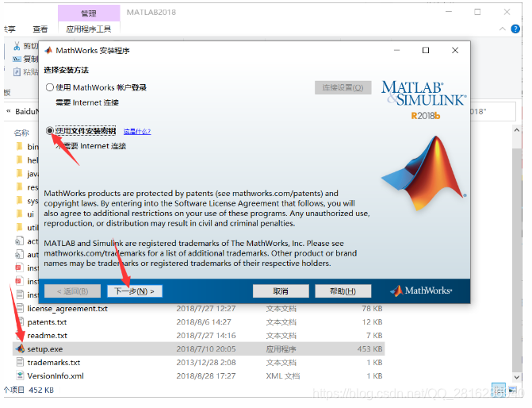Click the 下一步(N) next button

point(135,291)
